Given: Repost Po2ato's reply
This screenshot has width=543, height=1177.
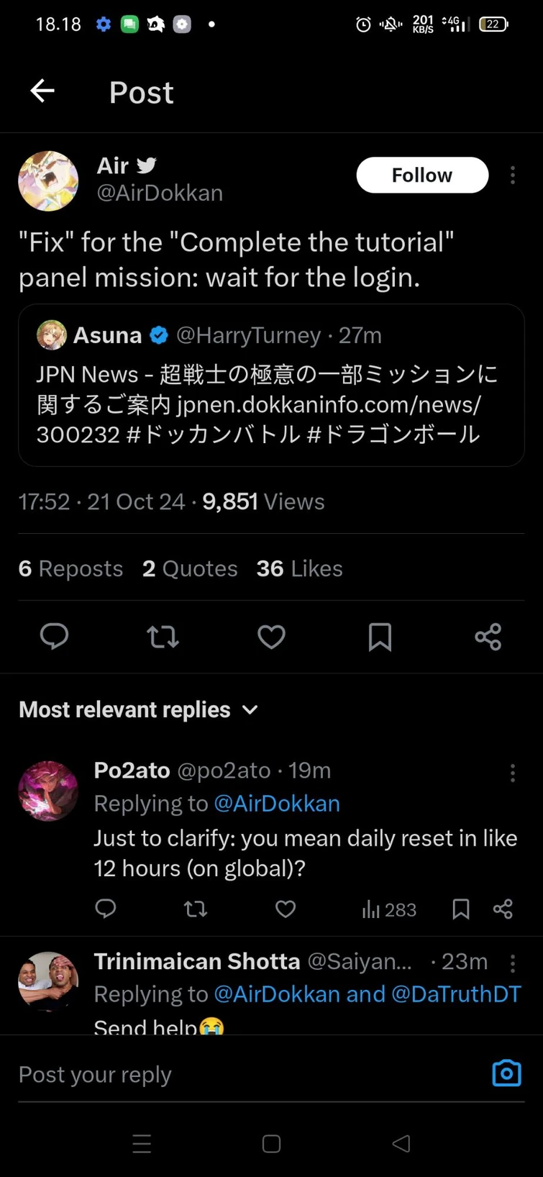Looking at the screenshot, I should point(196,909).
